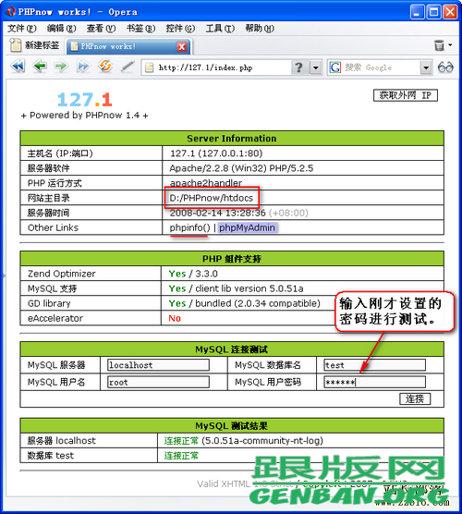Click the Google search engine icon

[x=334, y=67]
